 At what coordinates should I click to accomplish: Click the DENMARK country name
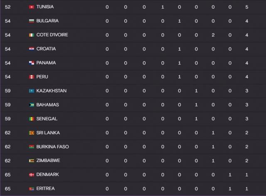pyautogui.click(x=47, y=175)
